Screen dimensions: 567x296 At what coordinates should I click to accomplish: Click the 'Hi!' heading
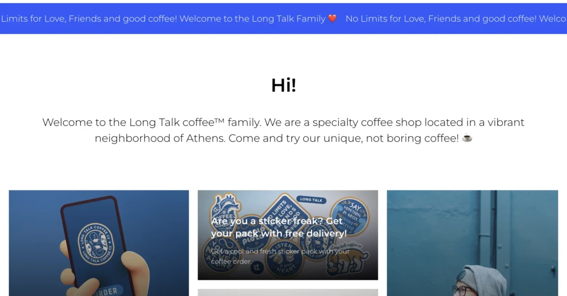pyautogui.click(x=284, y=86)
